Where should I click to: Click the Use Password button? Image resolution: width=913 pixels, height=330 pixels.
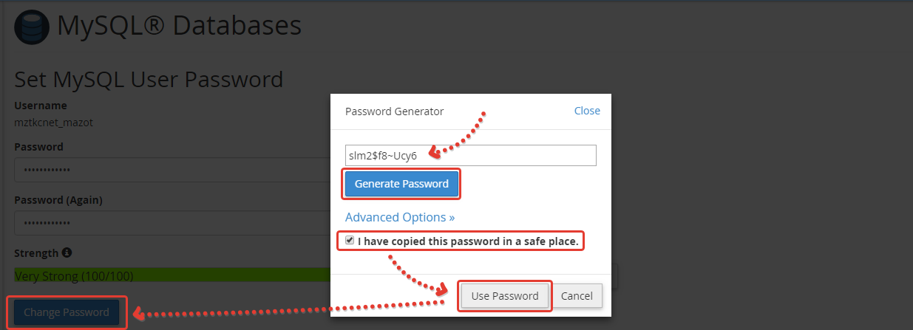click(x=505, y=296)
